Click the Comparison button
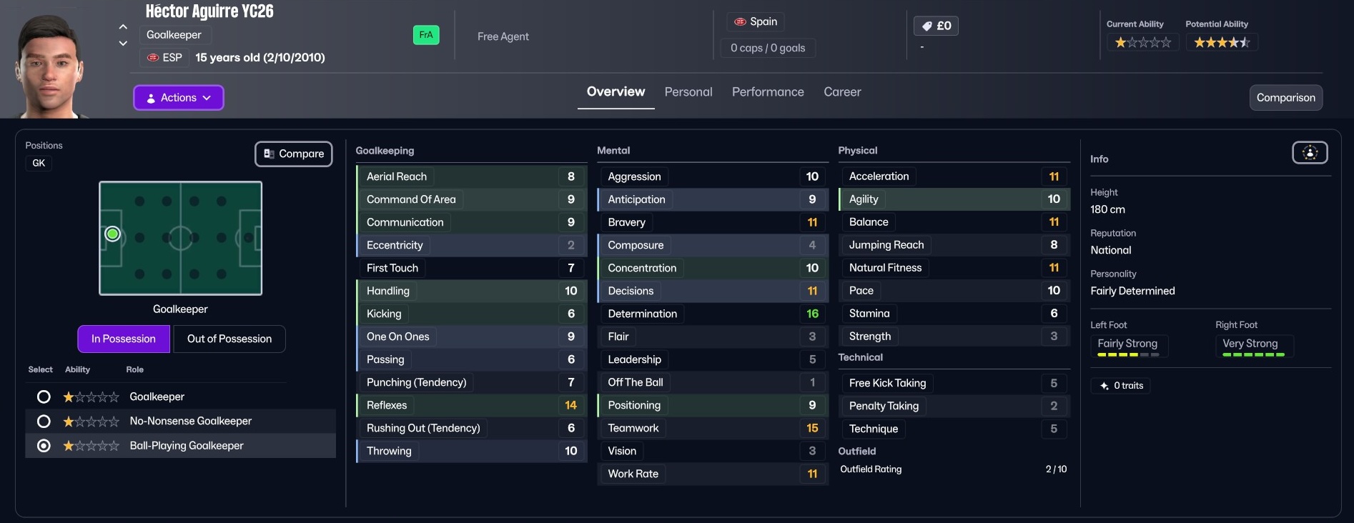 1285,98
